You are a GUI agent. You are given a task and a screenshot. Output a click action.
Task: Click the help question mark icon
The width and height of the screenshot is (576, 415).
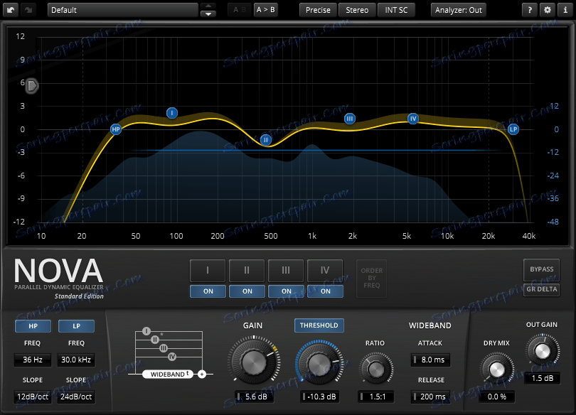click(x=530, y=10)
